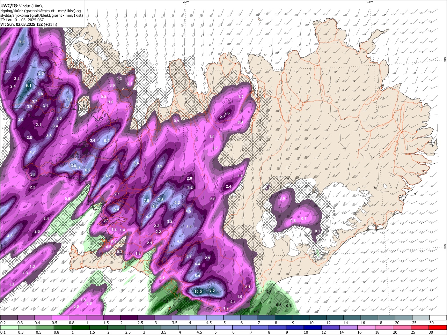Click the "10.5" precipitation value on the map
447x335 pixels.
[198, 291]
